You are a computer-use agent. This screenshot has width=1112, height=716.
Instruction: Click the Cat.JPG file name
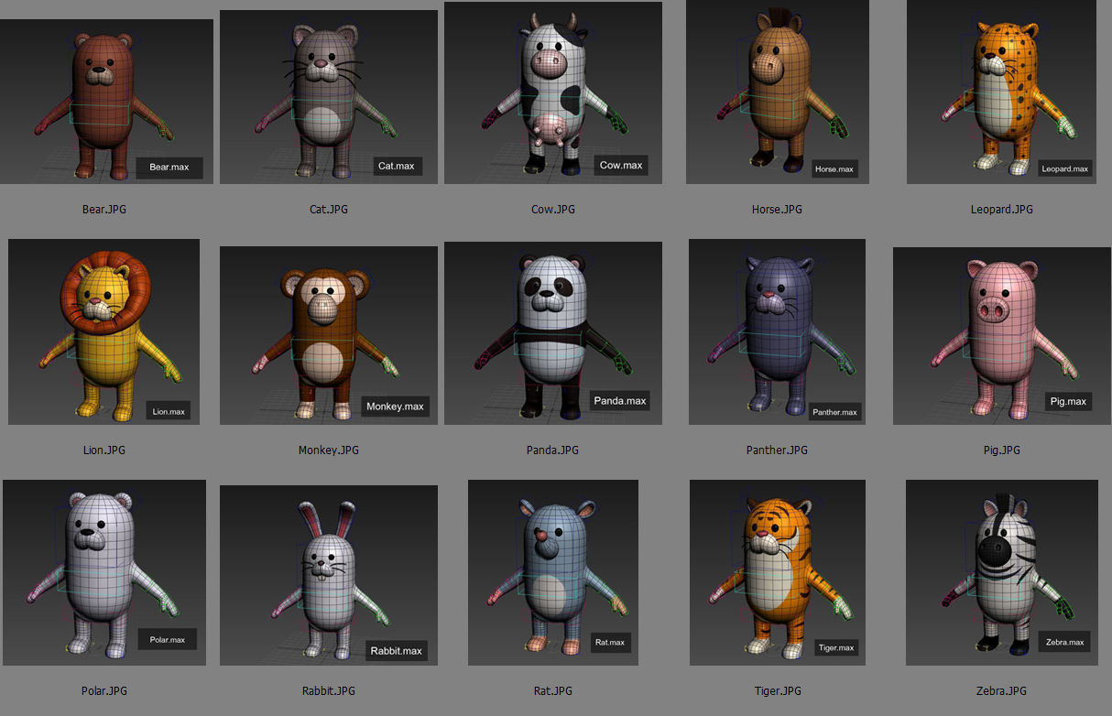[329, 210]
